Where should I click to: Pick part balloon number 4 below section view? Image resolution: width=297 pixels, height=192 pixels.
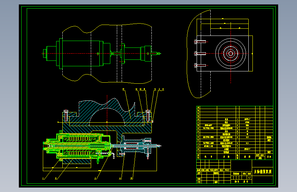pyautogui.click(x=120, y=178)
